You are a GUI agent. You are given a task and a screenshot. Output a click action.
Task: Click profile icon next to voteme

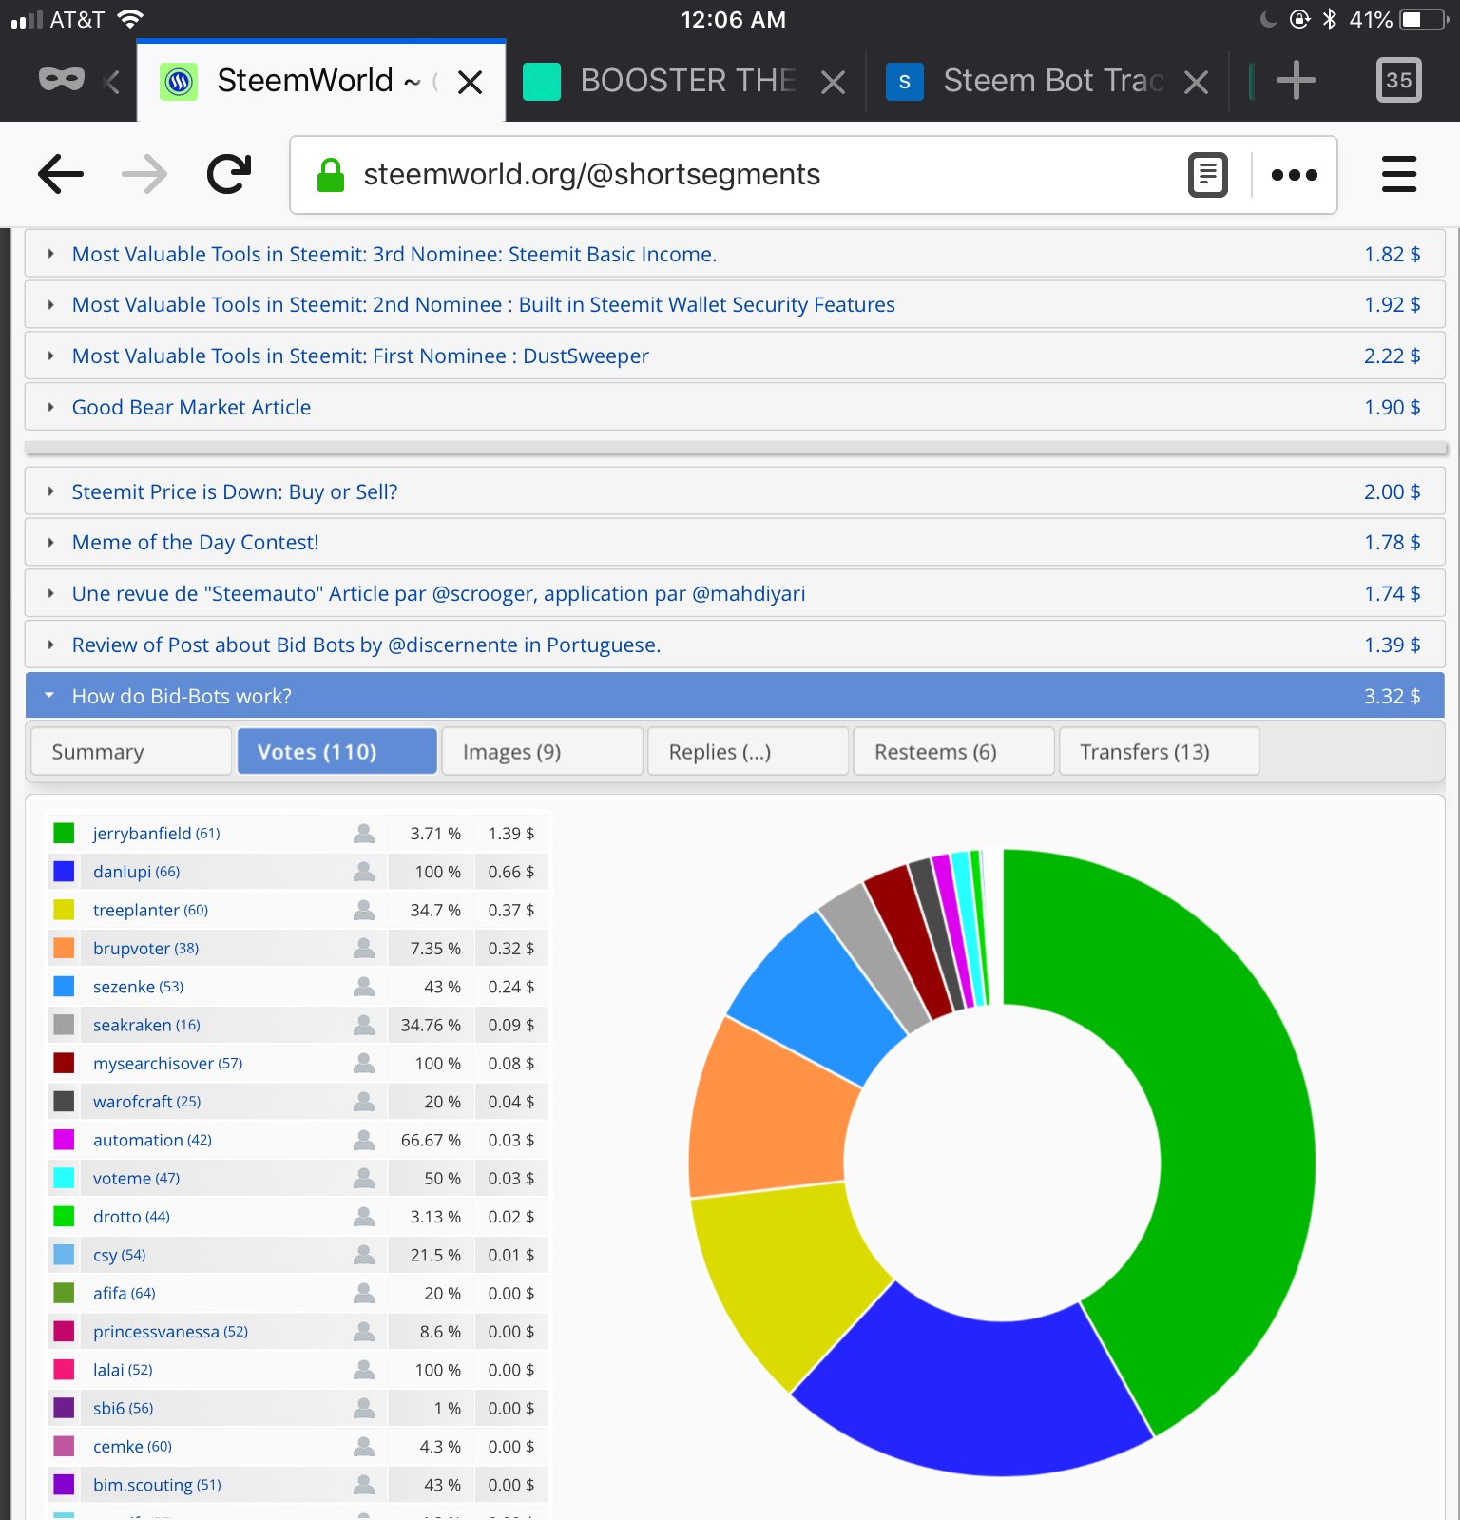click(x=363, y=1178)
